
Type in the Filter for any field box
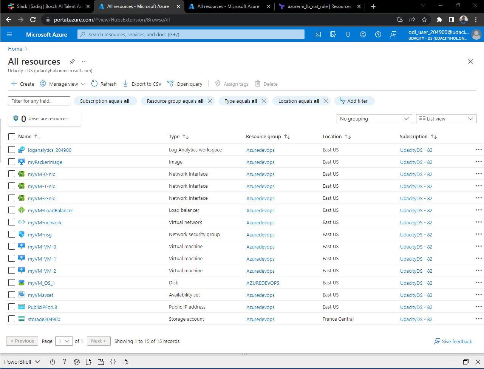coord(39,100)
